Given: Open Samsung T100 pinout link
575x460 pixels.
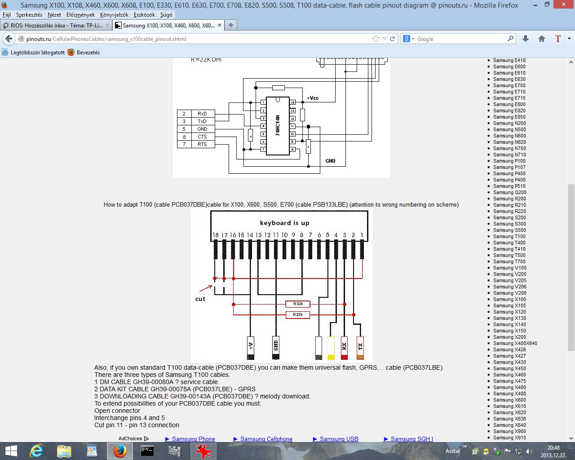Looking at the screenshot, I should click(x=509, y=236).
